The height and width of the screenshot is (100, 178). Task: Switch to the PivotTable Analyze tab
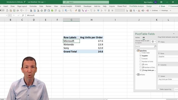pyautogui.click(x=137, y=6)
